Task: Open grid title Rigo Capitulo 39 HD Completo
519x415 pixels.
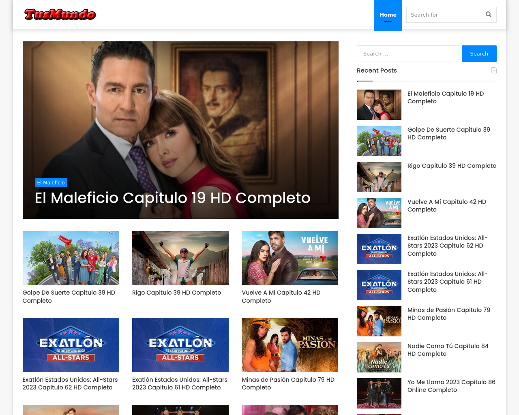Action: (x=177, y=293)
